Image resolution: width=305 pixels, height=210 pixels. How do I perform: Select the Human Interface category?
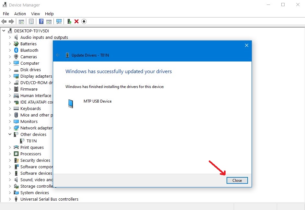(x=36, y=95)
